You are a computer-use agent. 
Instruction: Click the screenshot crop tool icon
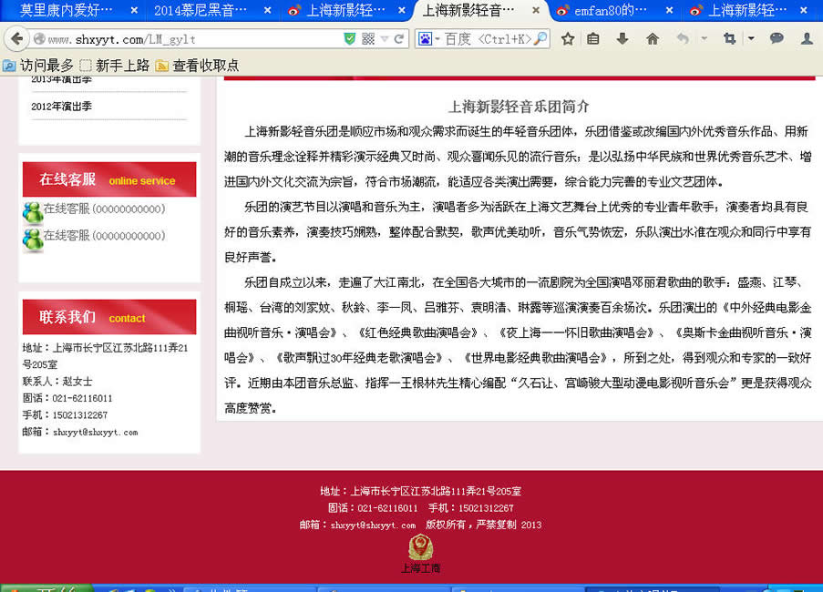(x=729, y=39)
